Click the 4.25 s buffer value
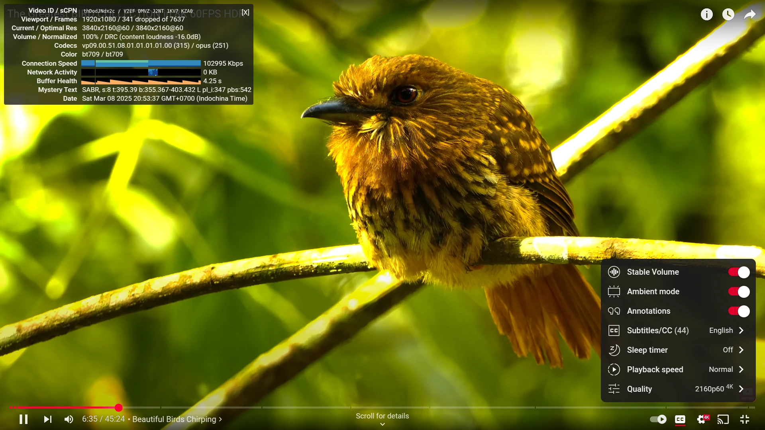765x430 pixels. pos(212,81)
